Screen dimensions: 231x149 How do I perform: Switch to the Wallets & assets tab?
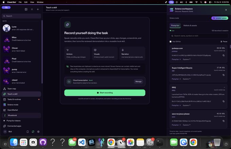[190, 25]
